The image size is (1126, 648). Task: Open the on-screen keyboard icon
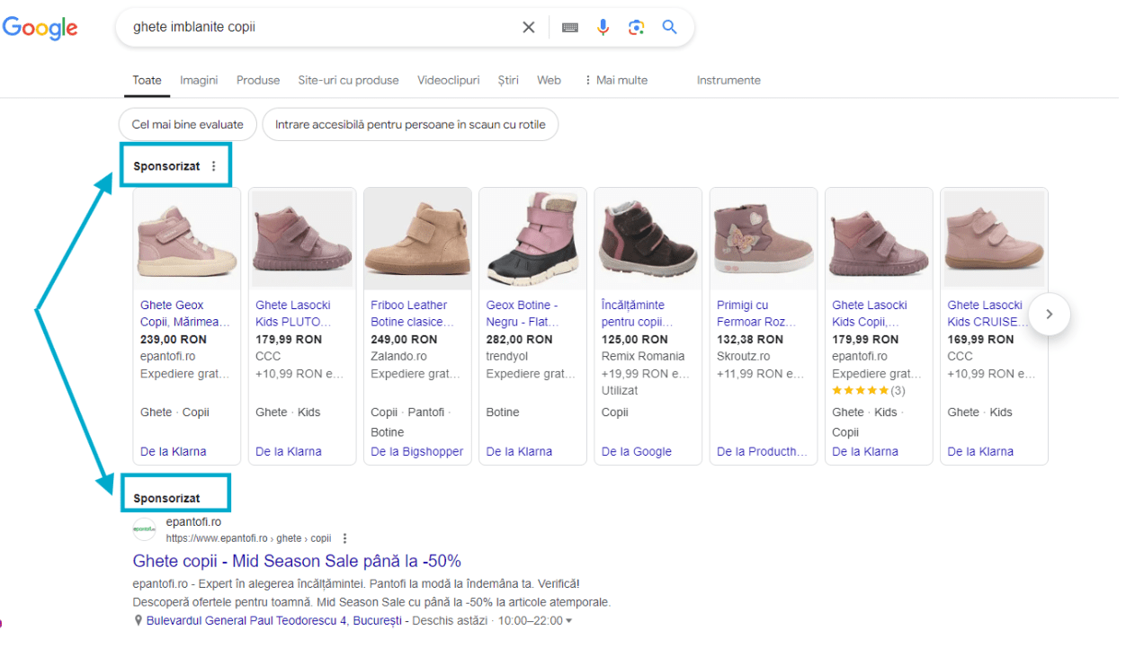pos(569,27)
